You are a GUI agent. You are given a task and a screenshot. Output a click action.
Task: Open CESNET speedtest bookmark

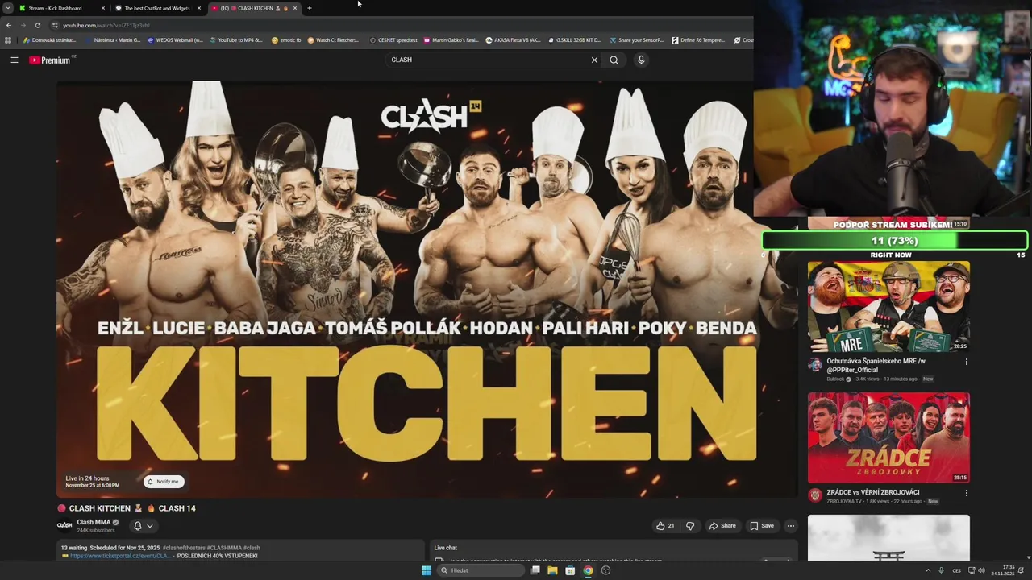pos(393,39)
